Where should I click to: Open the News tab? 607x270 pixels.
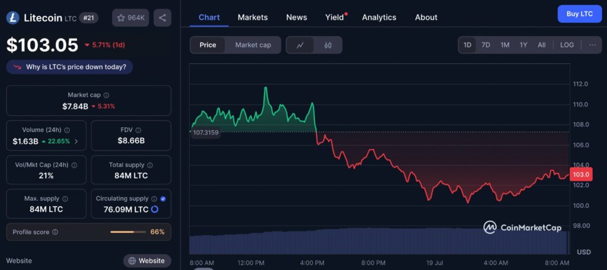[296, 17]
